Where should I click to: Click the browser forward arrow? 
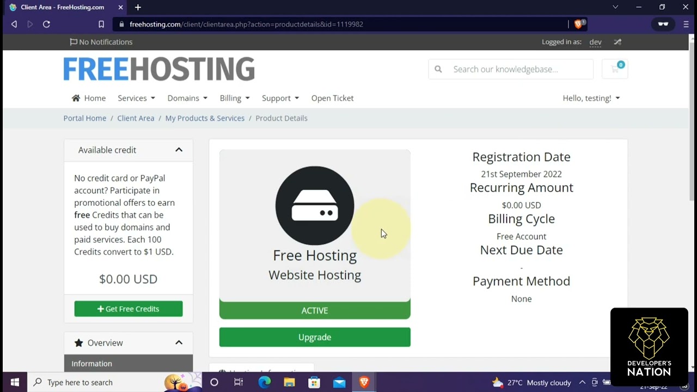(x=30, y=24)
